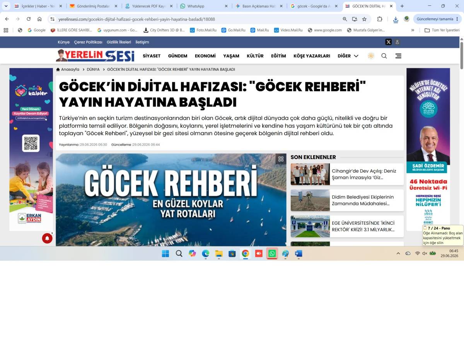Click the zoom magnifier icon in address bar
This screenshot has width=464, height=363.
click(x=345, y=19)
